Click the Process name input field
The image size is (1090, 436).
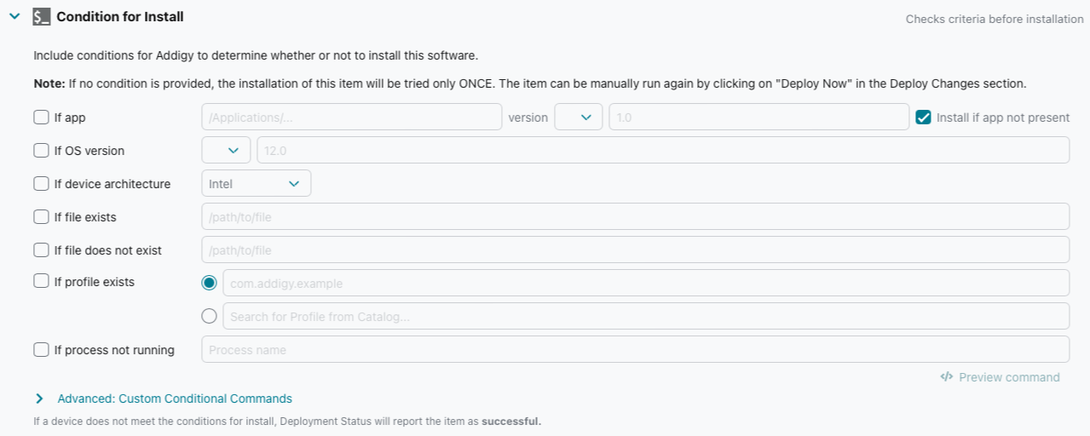click(636, 350)
